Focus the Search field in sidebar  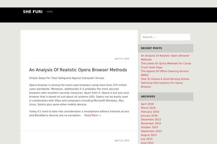point(166,37)
